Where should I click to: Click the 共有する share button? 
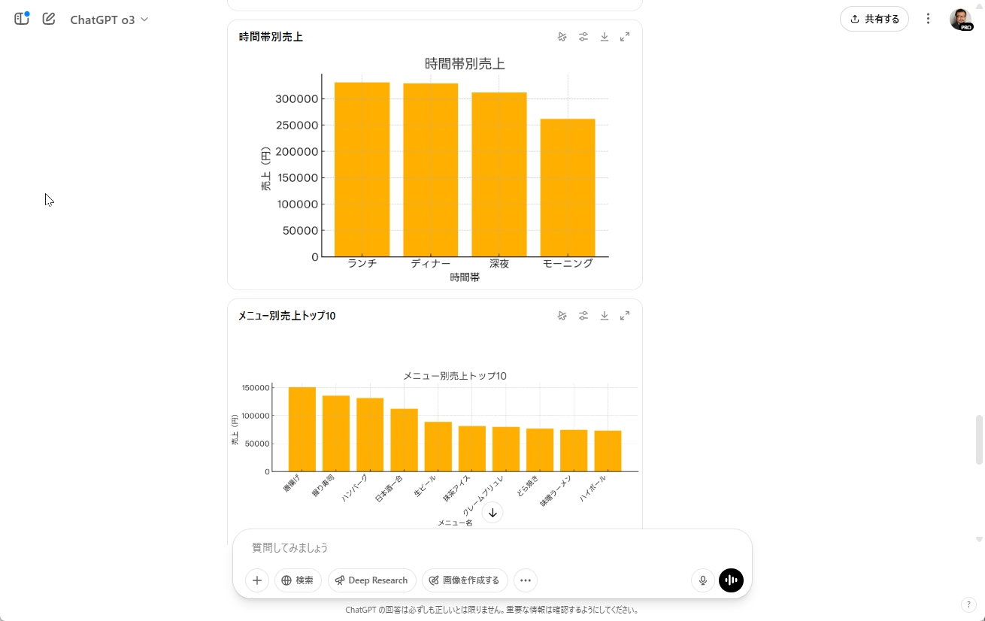point(874,19)
